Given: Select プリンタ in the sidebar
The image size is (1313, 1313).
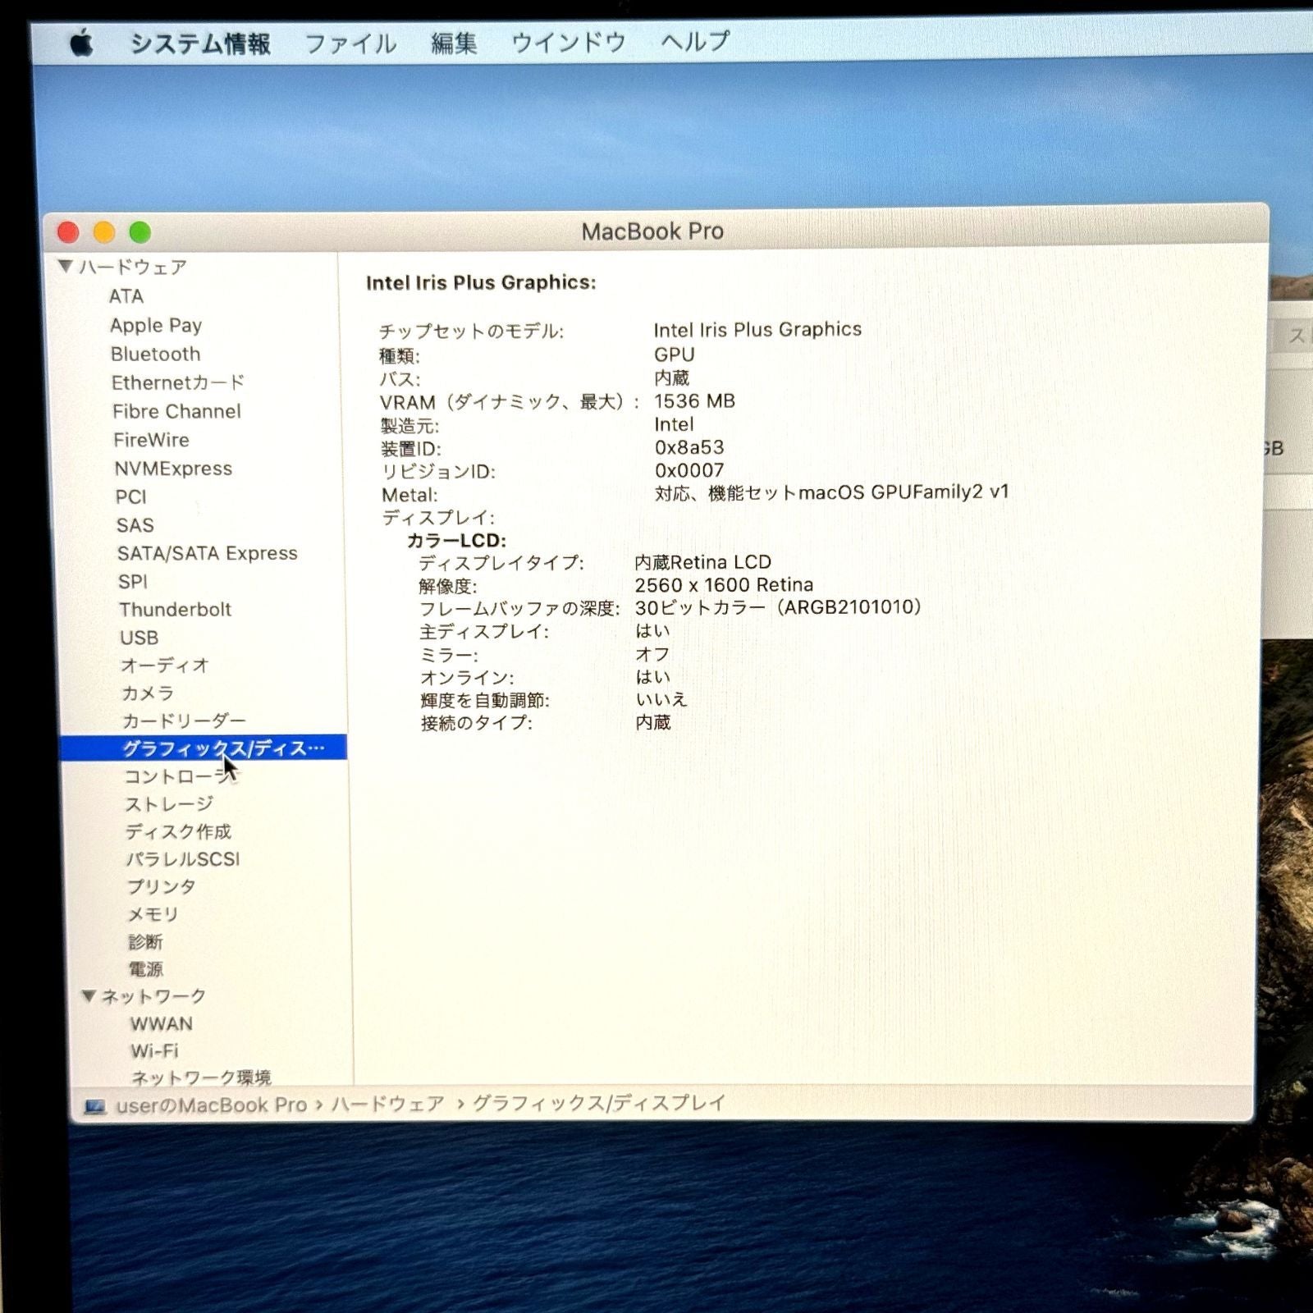Looking at the screenshot, I should coord(161,887).
